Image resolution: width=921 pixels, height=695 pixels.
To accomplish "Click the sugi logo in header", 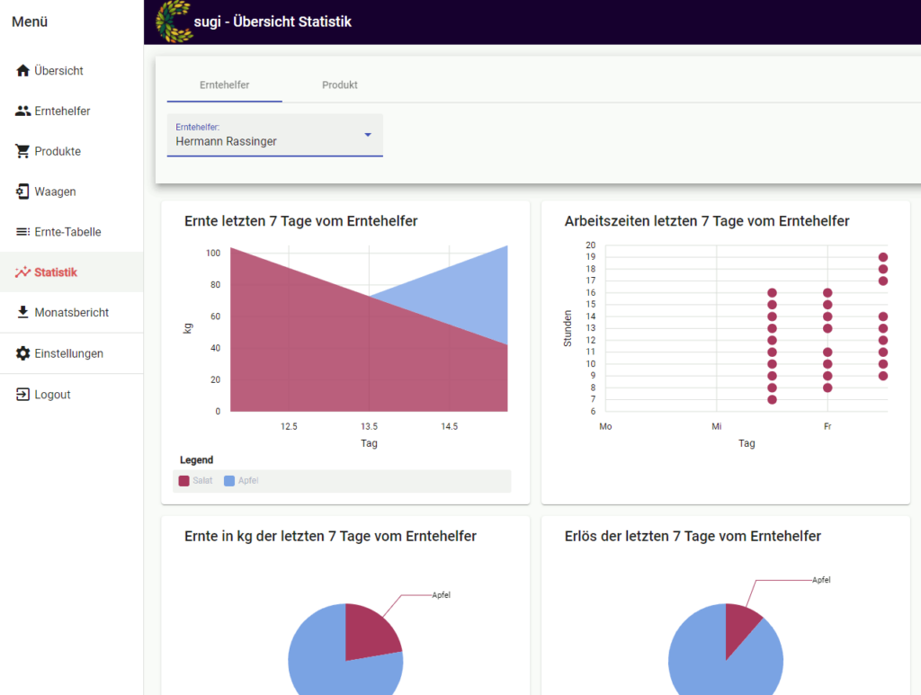I will click(174, 22).
